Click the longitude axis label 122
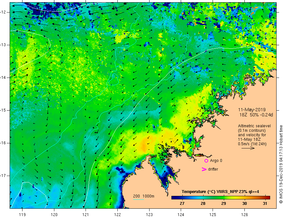This screenshot has height=218, width=283. 117,214
